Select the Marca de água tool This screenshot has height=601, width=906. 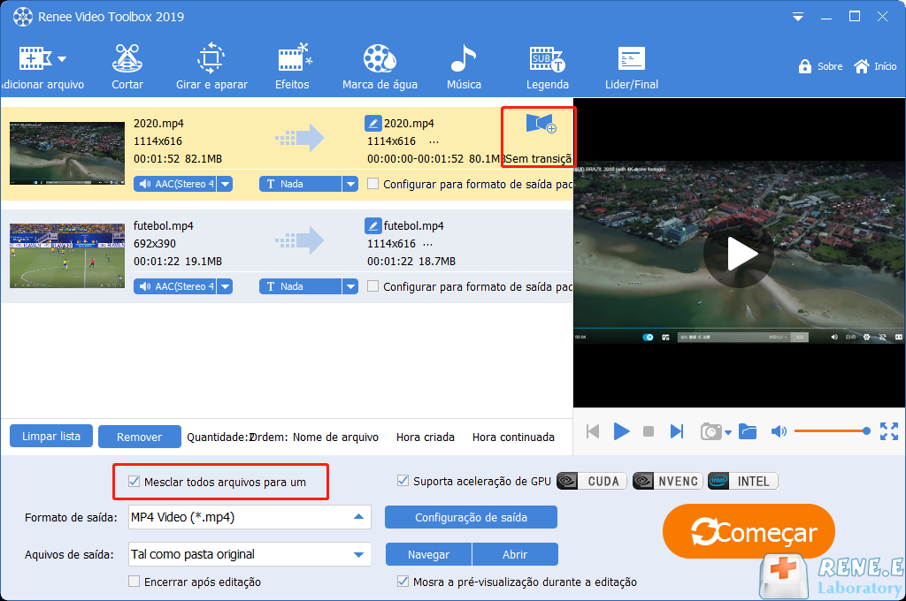click(380, 67)
